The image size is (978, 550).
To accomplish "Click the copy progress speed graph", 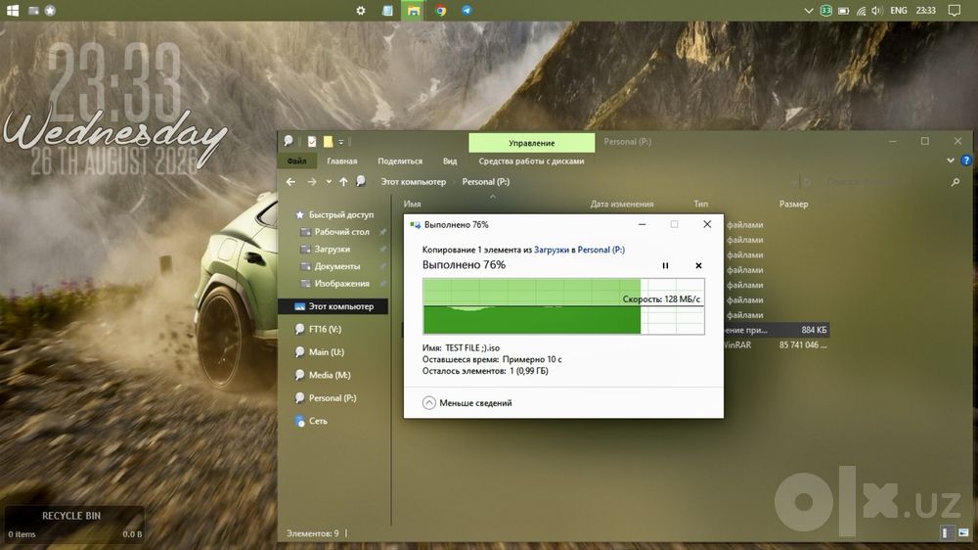I will 564,306.
